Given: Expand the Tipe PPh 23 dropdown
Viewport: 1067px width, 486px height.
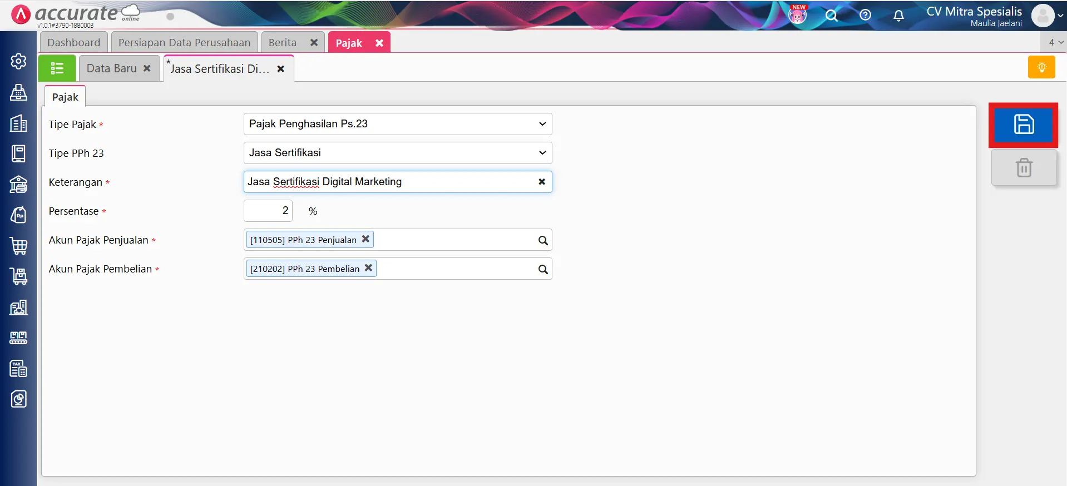Looking at the screenshot, I should [x=542, y=153].
